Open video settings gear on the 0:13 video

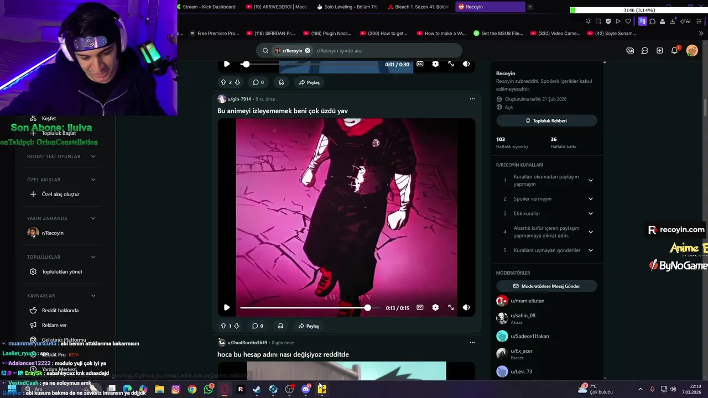coord(435,307)
